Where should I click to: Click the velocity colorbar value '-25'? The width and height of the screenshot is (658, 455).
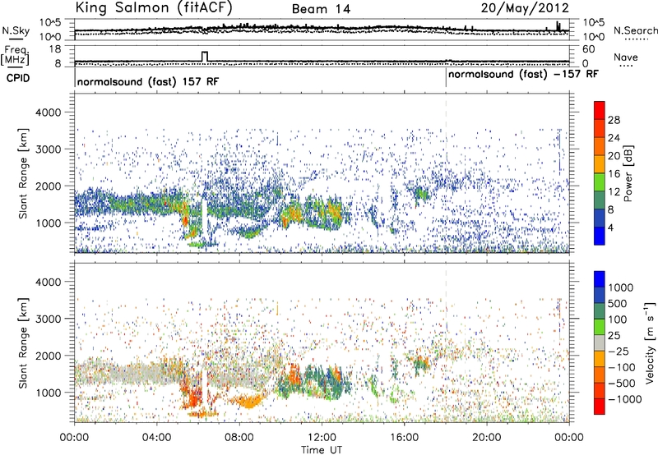(618, 352)
